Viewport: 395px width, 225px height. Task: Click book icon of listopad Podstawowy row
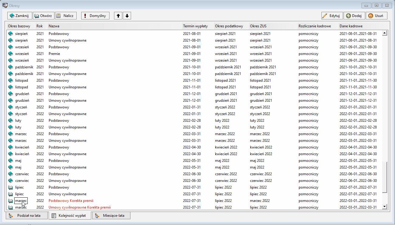(x=11, y=80)
